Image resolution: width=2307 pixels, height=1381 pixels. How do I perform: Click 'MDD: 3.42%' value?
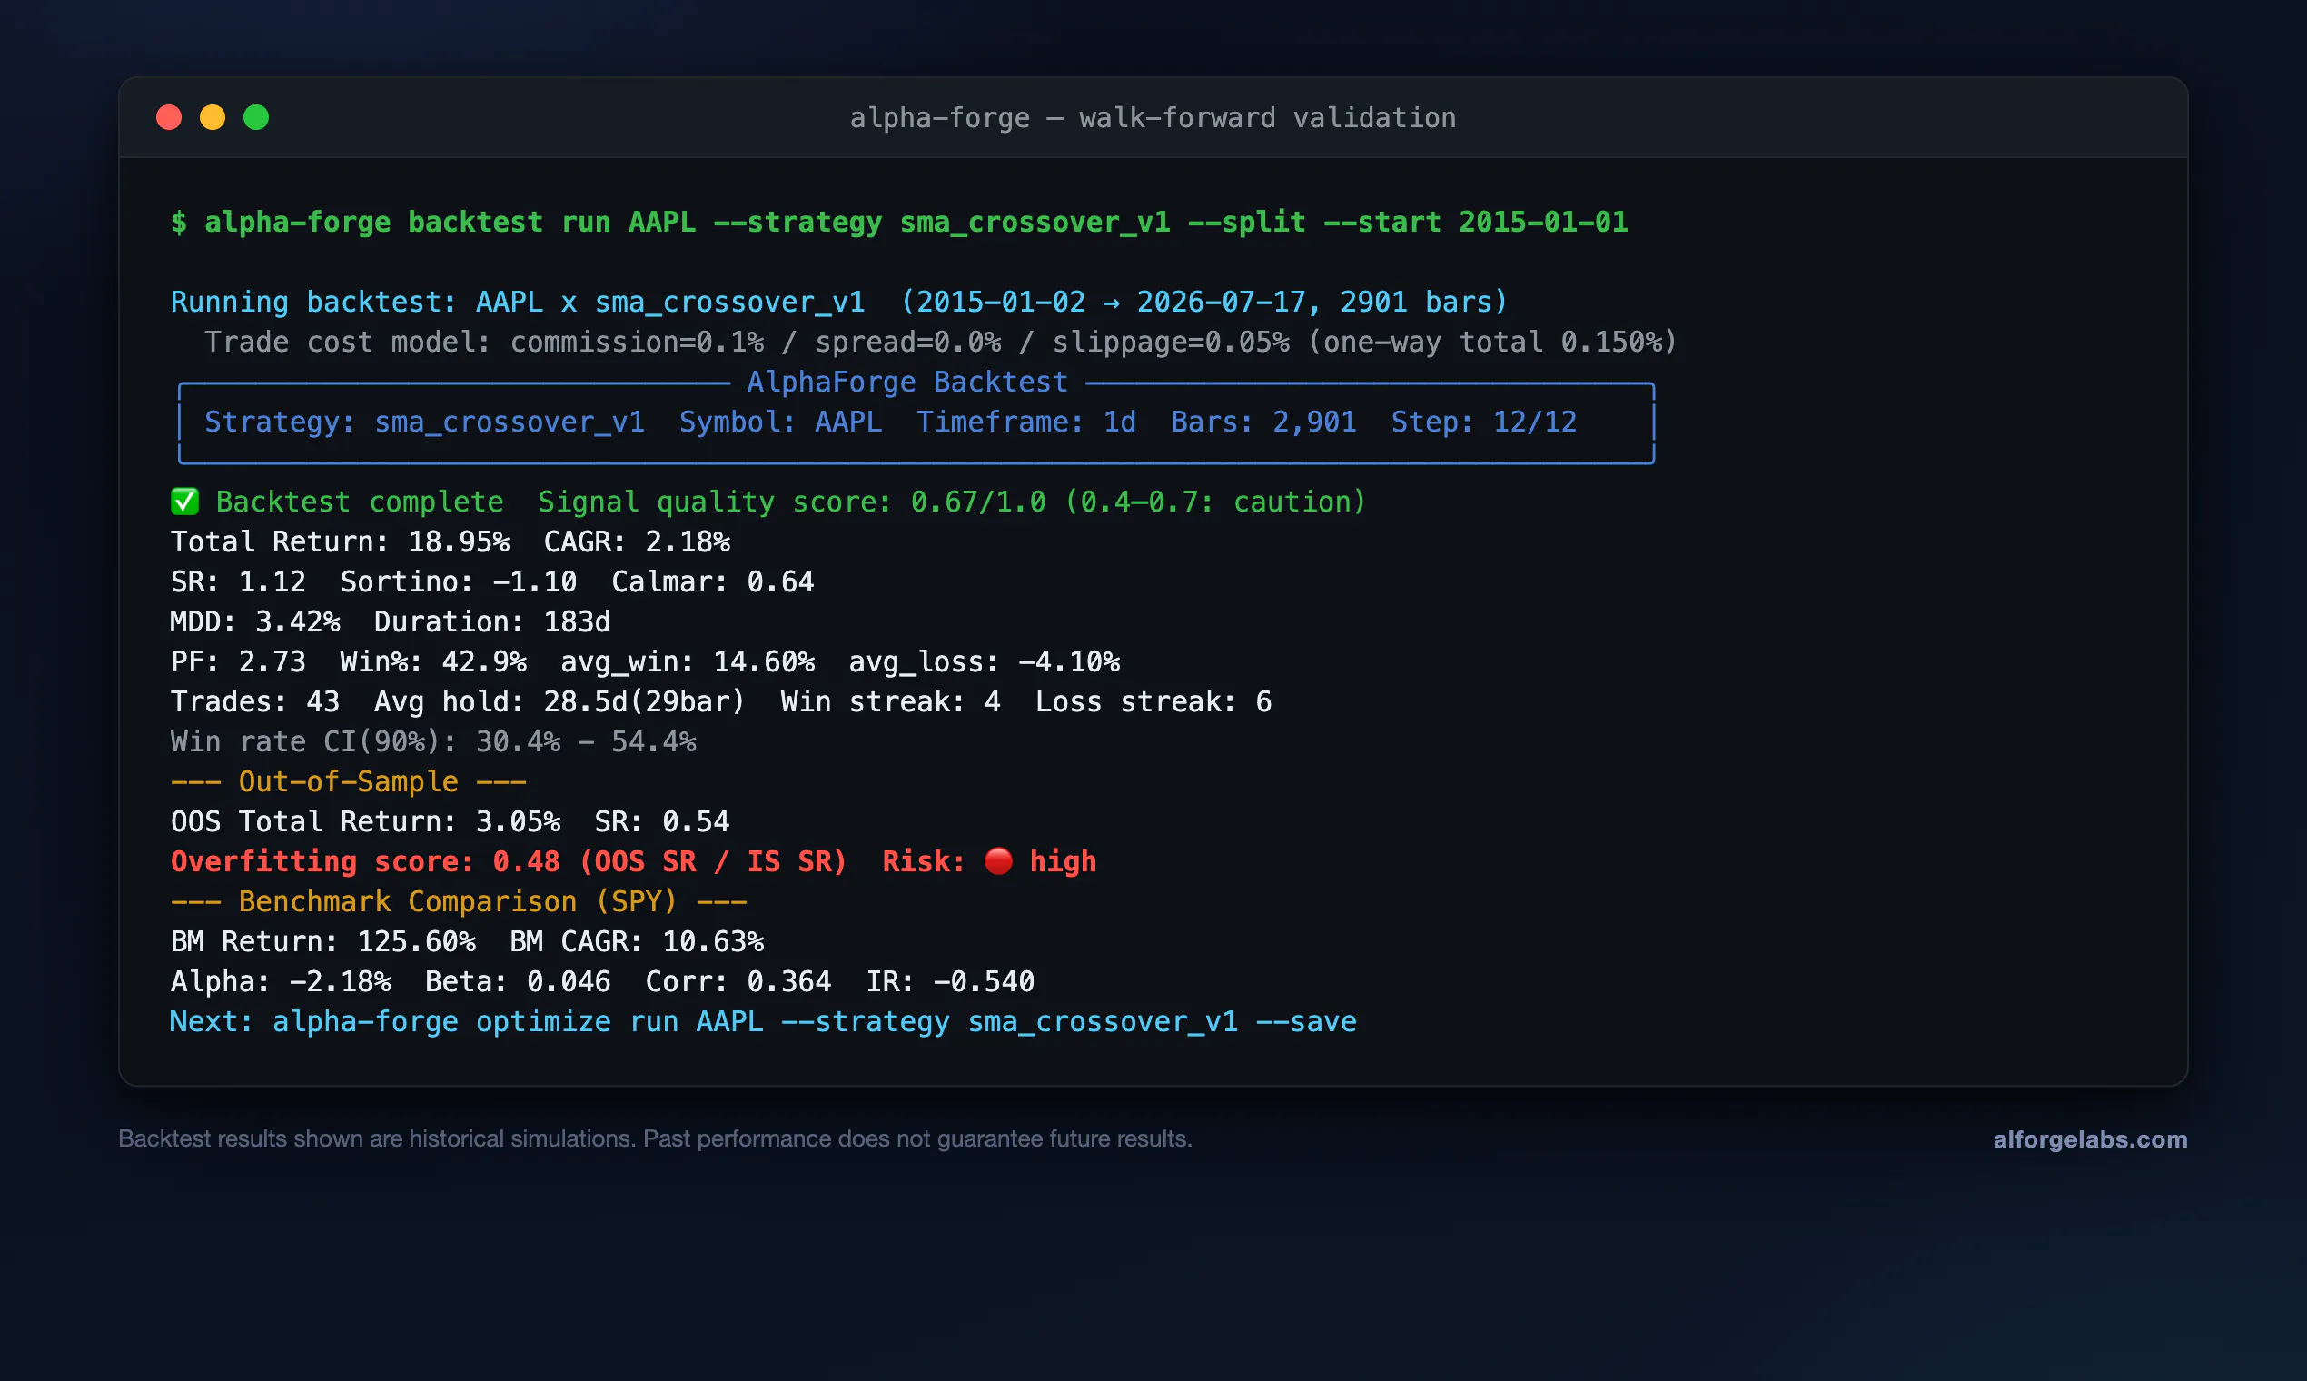coord(255,621)
